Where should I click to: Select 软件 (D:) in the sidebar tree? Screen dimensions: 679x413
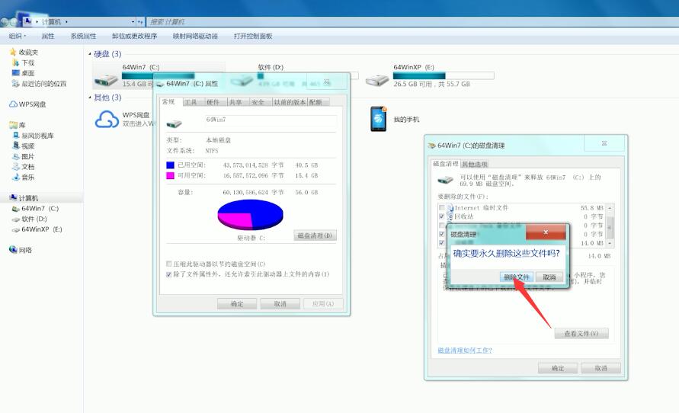(30, 219)
